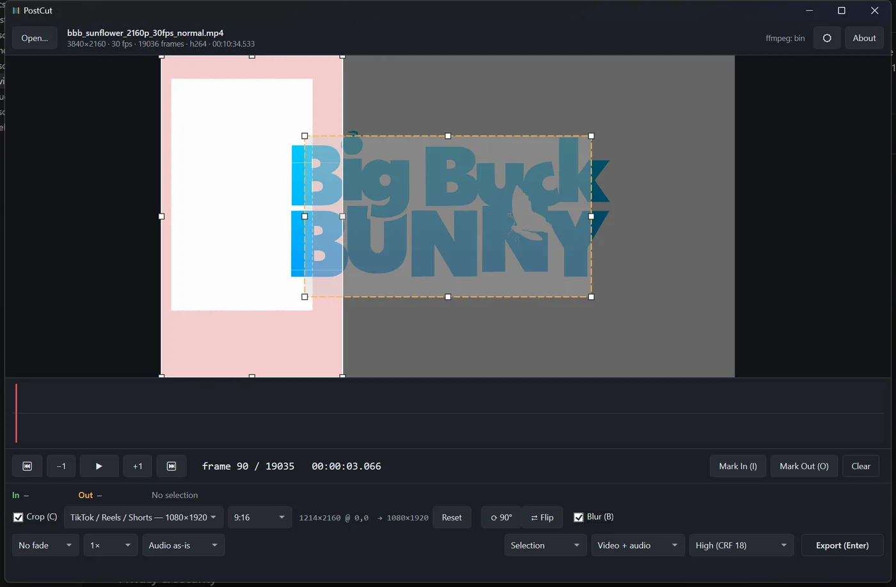Step forward one frame with +1
The image size is (896, 587).
(138, 466)
